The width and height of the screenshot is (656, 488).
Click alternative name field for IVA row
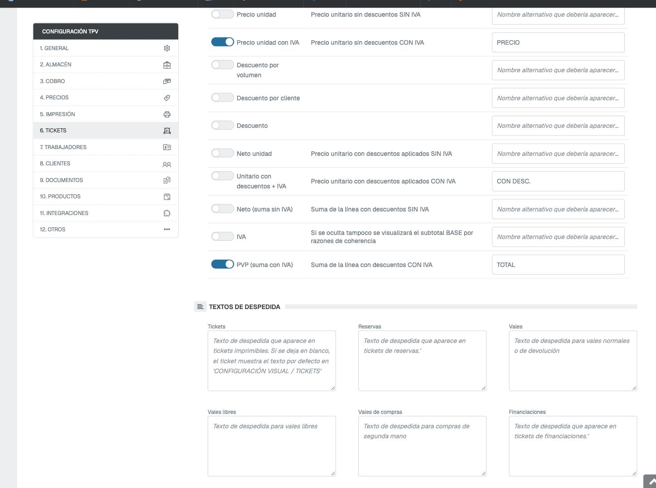pos(558,237)
